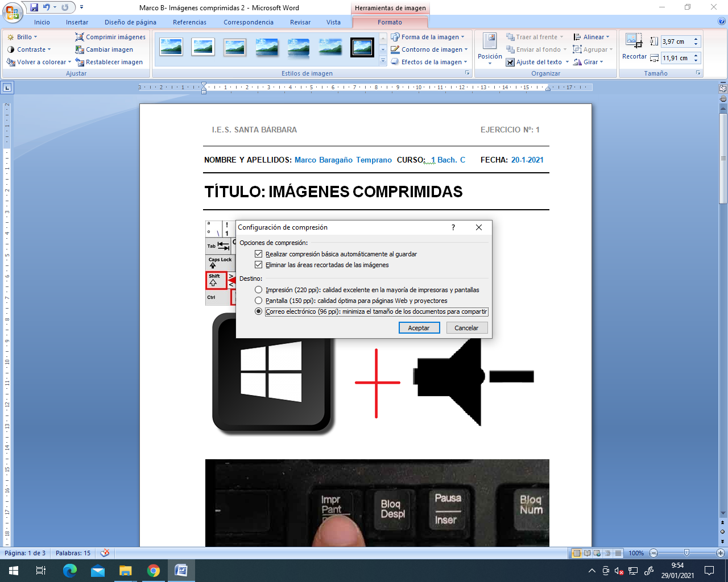
Task: Click the 100% zoom level
Action: click(636, 553)
